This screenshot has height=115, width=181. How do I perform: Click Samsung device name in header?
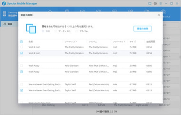[x=13, y=12]
